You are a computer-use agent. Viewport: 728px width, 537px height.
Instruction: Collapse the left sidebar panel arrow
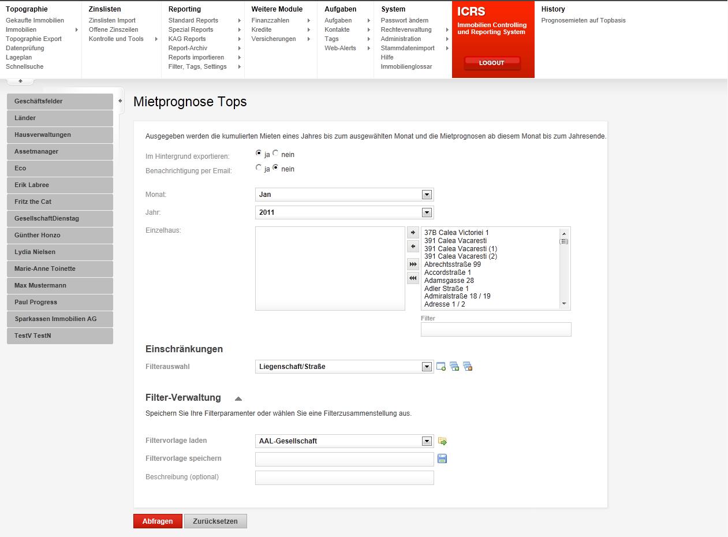tap(120, 101)
